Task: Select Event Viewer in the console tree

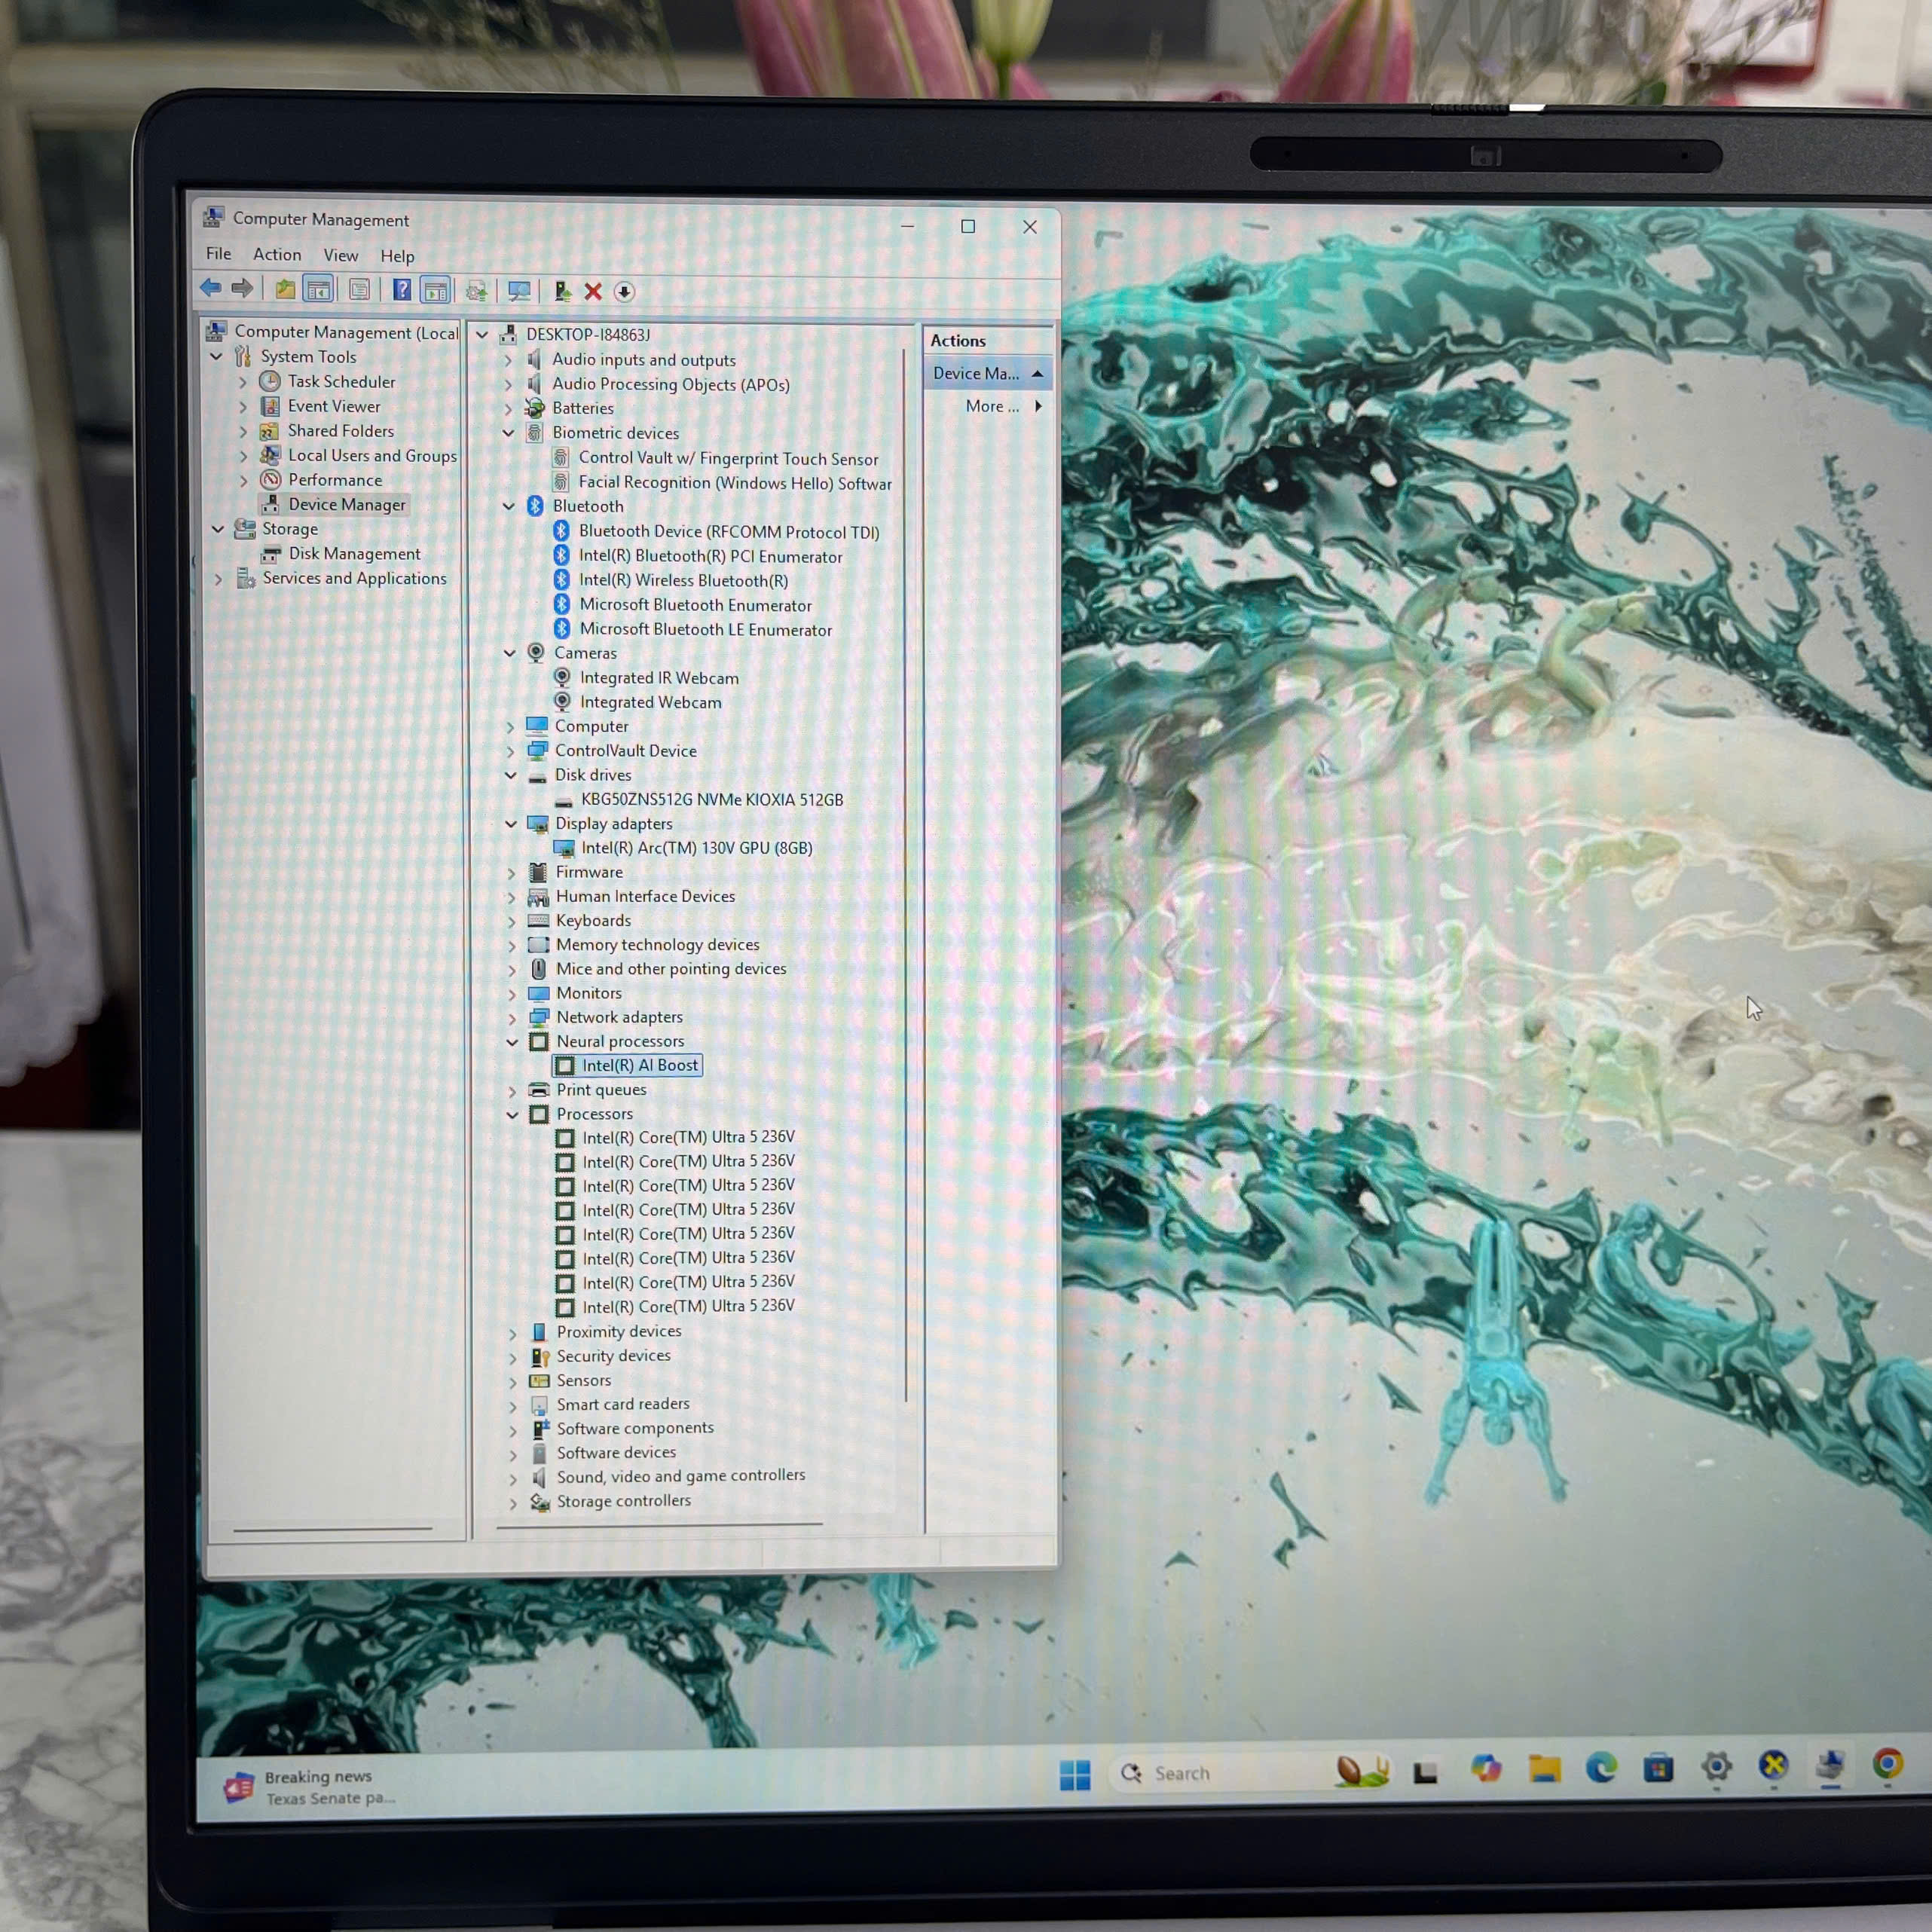Action: (334, 407)
